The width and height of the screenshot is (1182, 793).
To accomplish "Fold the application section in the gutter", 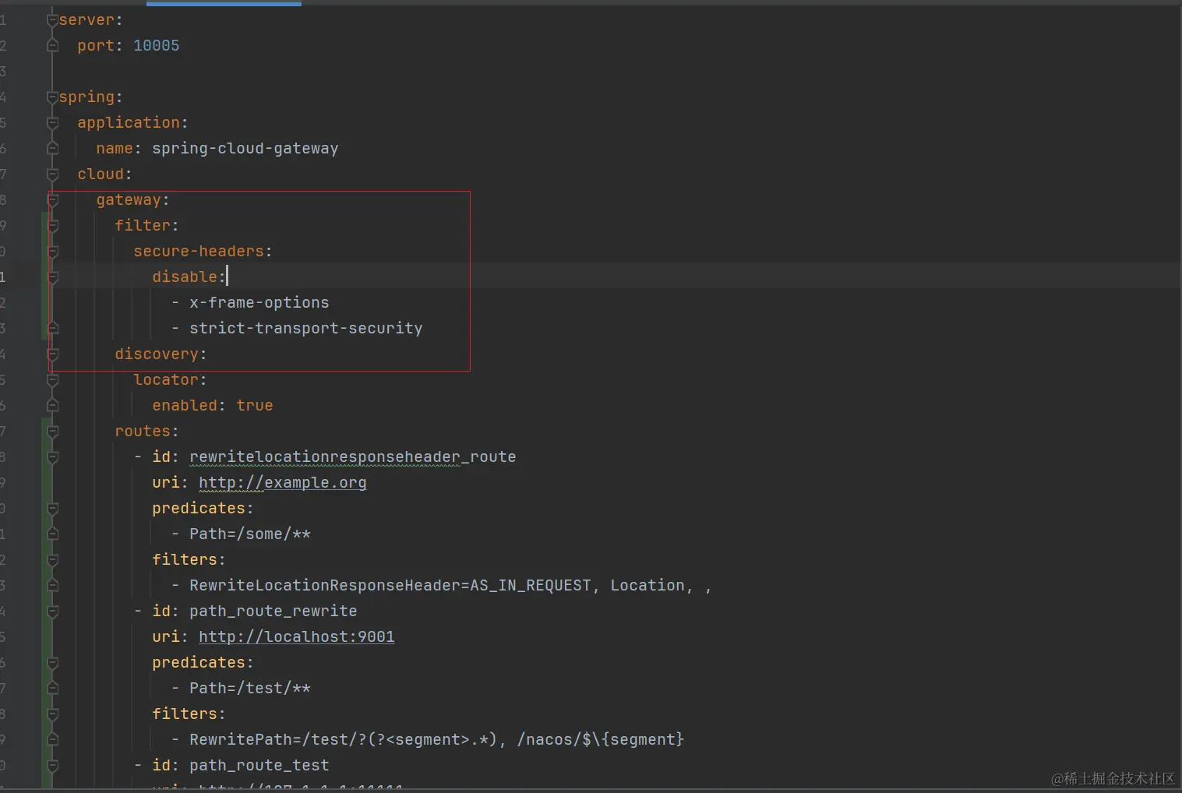I will pos(52,123).
